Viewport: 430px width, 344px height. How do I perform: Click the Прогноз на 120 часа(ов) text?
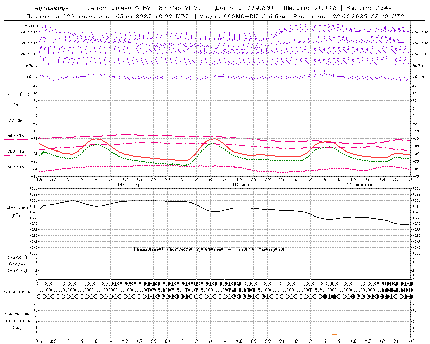click(64, 16)
